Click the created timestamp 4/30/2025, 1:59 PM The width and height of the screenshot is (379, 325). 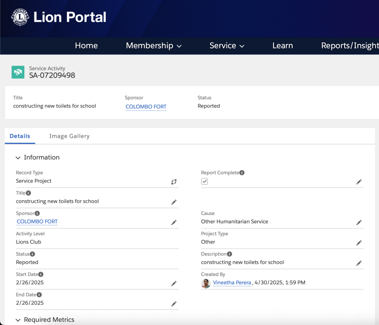point(280,283)
